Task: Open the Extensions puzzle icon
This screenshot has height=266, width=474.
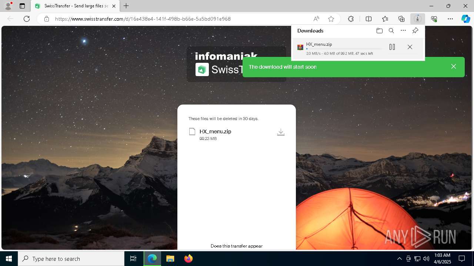Action: (x=351, y=19)
